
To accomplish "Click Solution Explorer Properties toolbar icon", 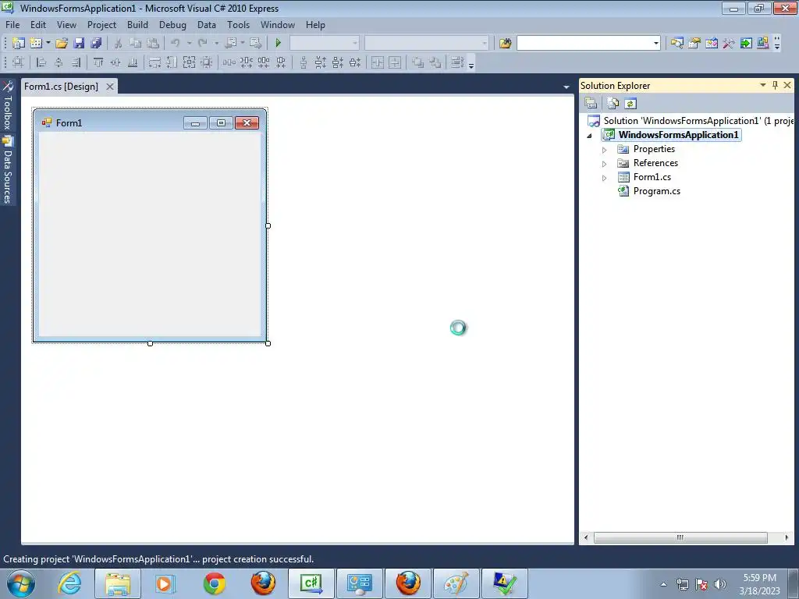I will (591, 104).
